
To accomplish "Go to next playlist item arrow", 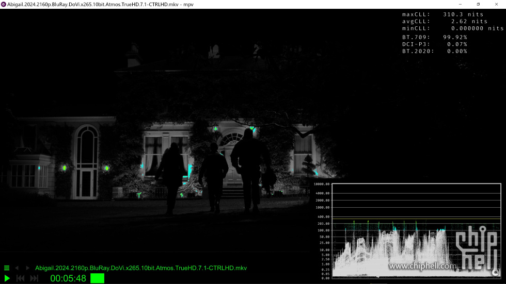I will pyautogui.click(x=28, y=268).
